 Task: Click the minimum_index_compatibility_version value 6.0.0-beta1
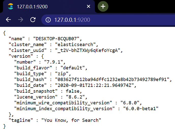click(141, 109)
